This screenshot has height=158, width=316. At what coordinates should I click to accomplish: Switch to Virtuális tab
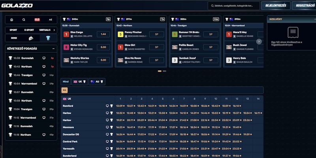[x=45, y=30]
